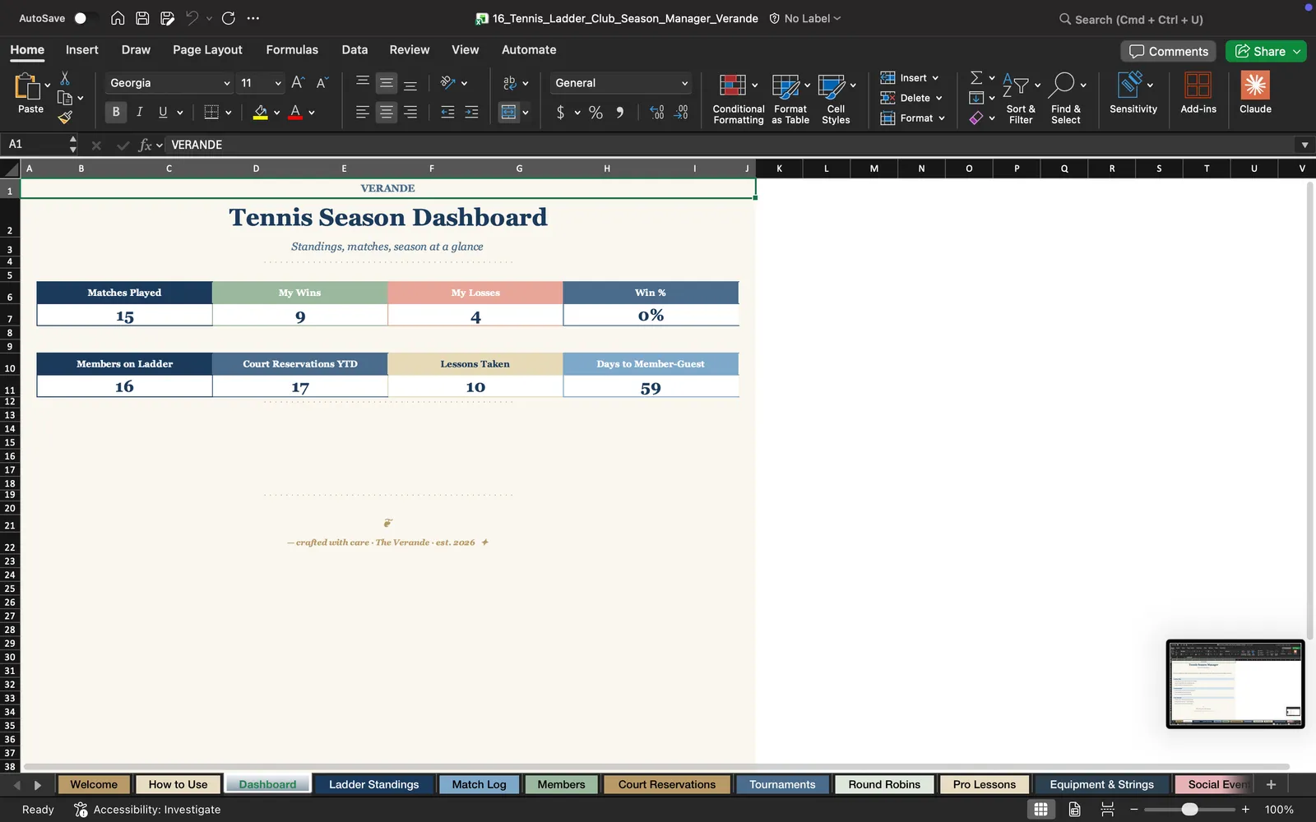Switch to the Match Log sheet tab

[480, 784]
